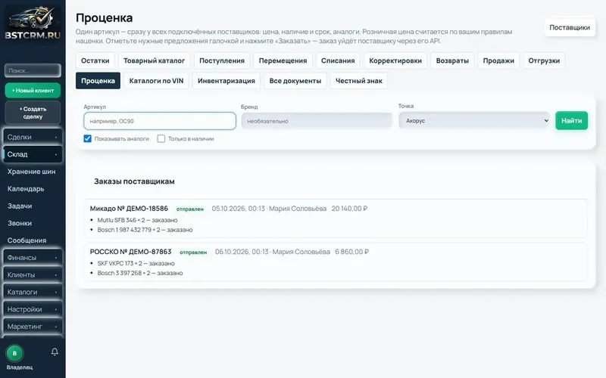Open the Каталоги по VIN tab
Image resolution: width=606 pixels, height=378 pixels.
(x=156, y=81)
